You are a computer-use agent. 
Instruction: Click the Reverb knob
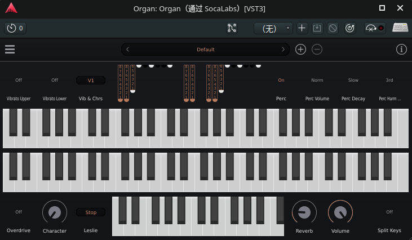click(x=304, y=212)
